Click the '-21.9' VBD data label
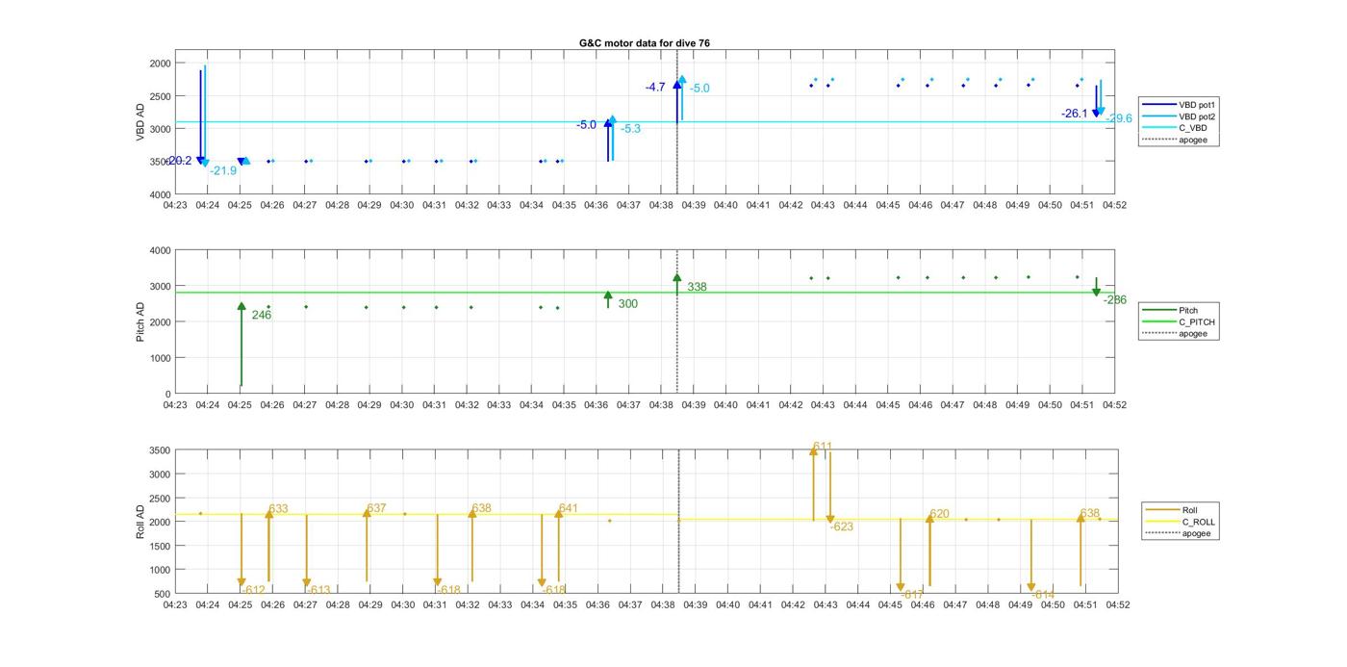 coord(223,170)
